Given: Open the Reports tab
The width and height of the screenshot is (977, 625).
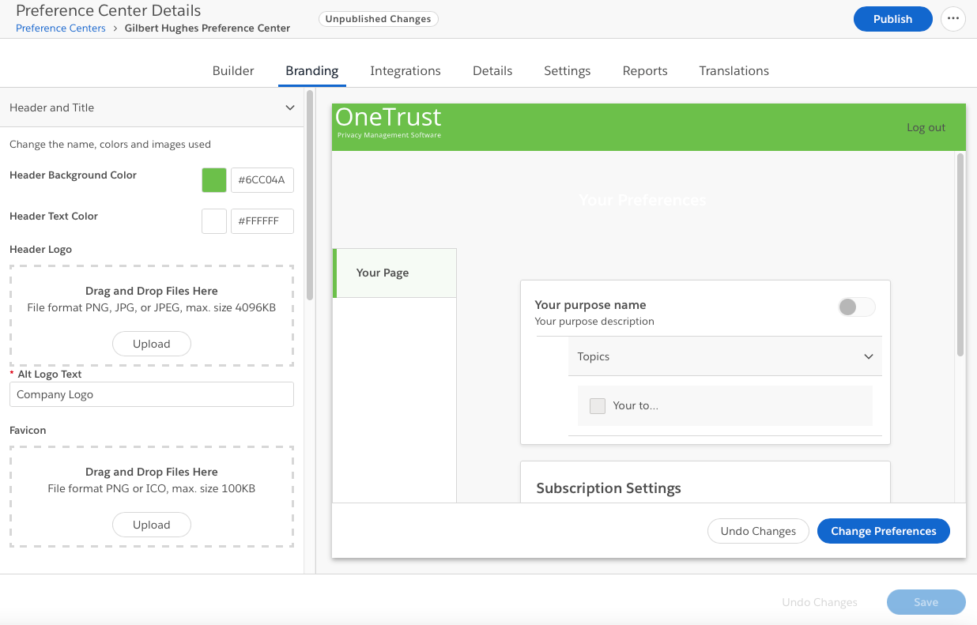Looking at the screenshot, I should click(x=644, y=71).
